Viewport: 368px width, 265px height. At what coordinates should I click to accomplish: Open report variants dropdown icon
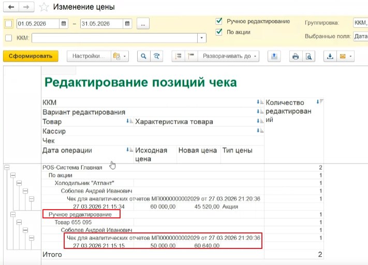120,56
